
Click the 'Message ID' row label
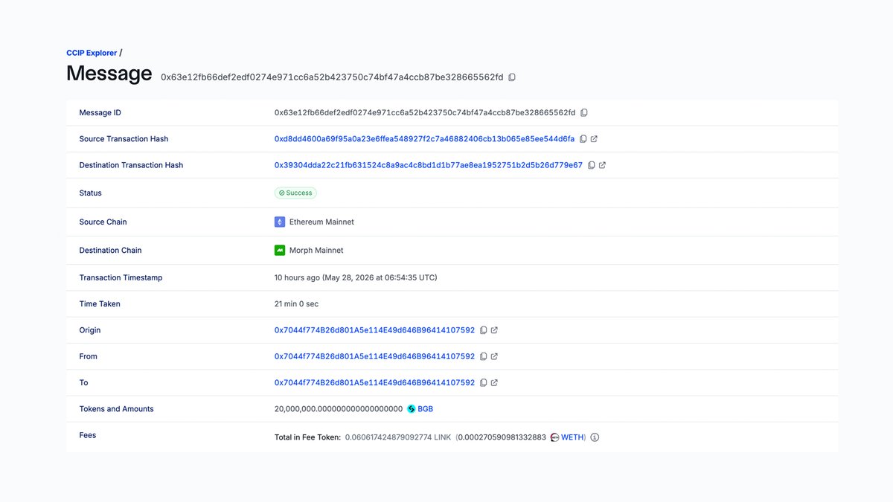click(x=100, y=113)
